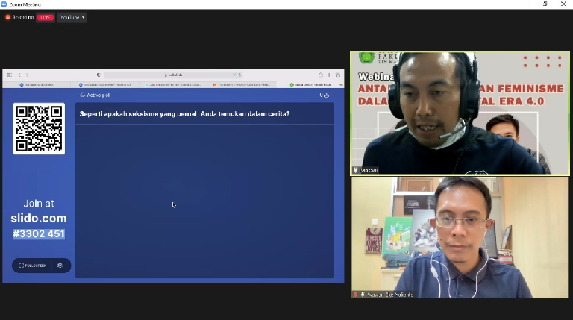Open the YouTube live stream dropdown
This screenshot has height=320, width=573.
point(72,17)
